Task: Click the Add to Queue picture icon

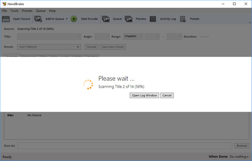Action: 38,19
